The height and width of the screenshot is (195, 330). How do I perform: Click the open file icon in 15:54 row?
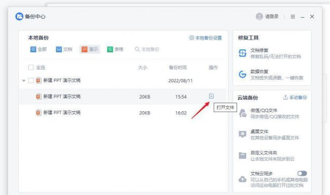click(x=211, y=96)
